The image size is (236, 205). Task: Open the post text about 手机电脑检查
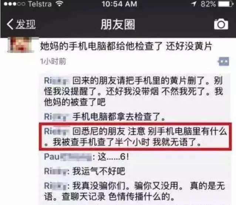126,46
